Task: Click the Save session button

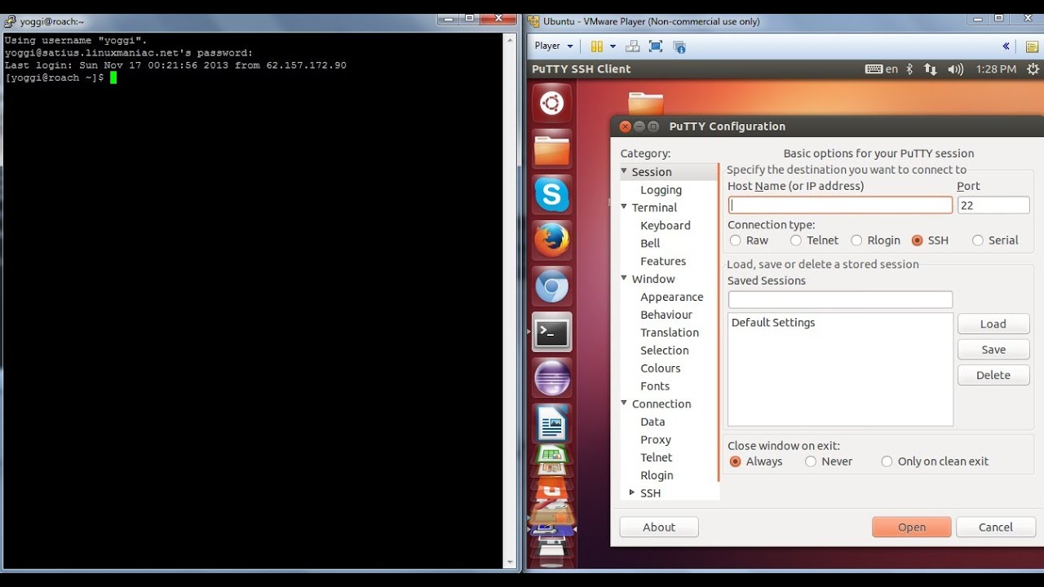Action: pyautogui.click(x=993, y=350)
